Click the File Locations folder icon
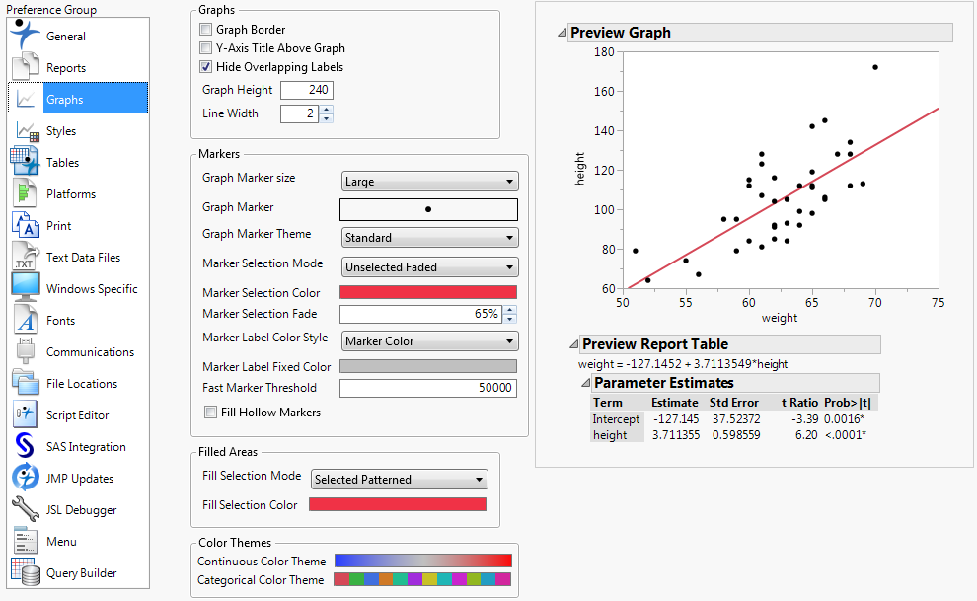Screen dimensions: 977x601 click(26, 382)
